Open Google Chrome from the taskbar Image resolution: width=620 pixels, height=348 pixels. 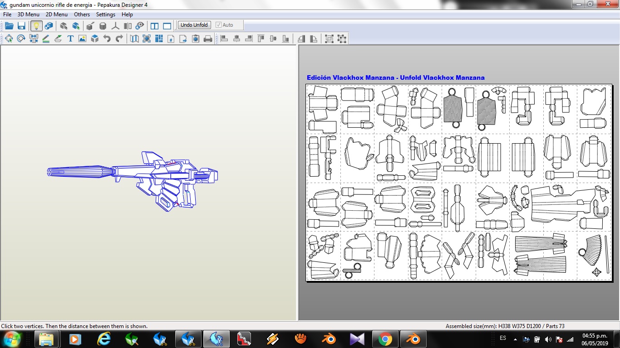[385, 339]
